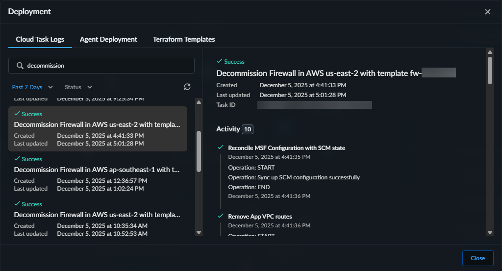Close the Deployment dialog with the X icon
This screenshot has width=502, height=271.
point(487,12)
